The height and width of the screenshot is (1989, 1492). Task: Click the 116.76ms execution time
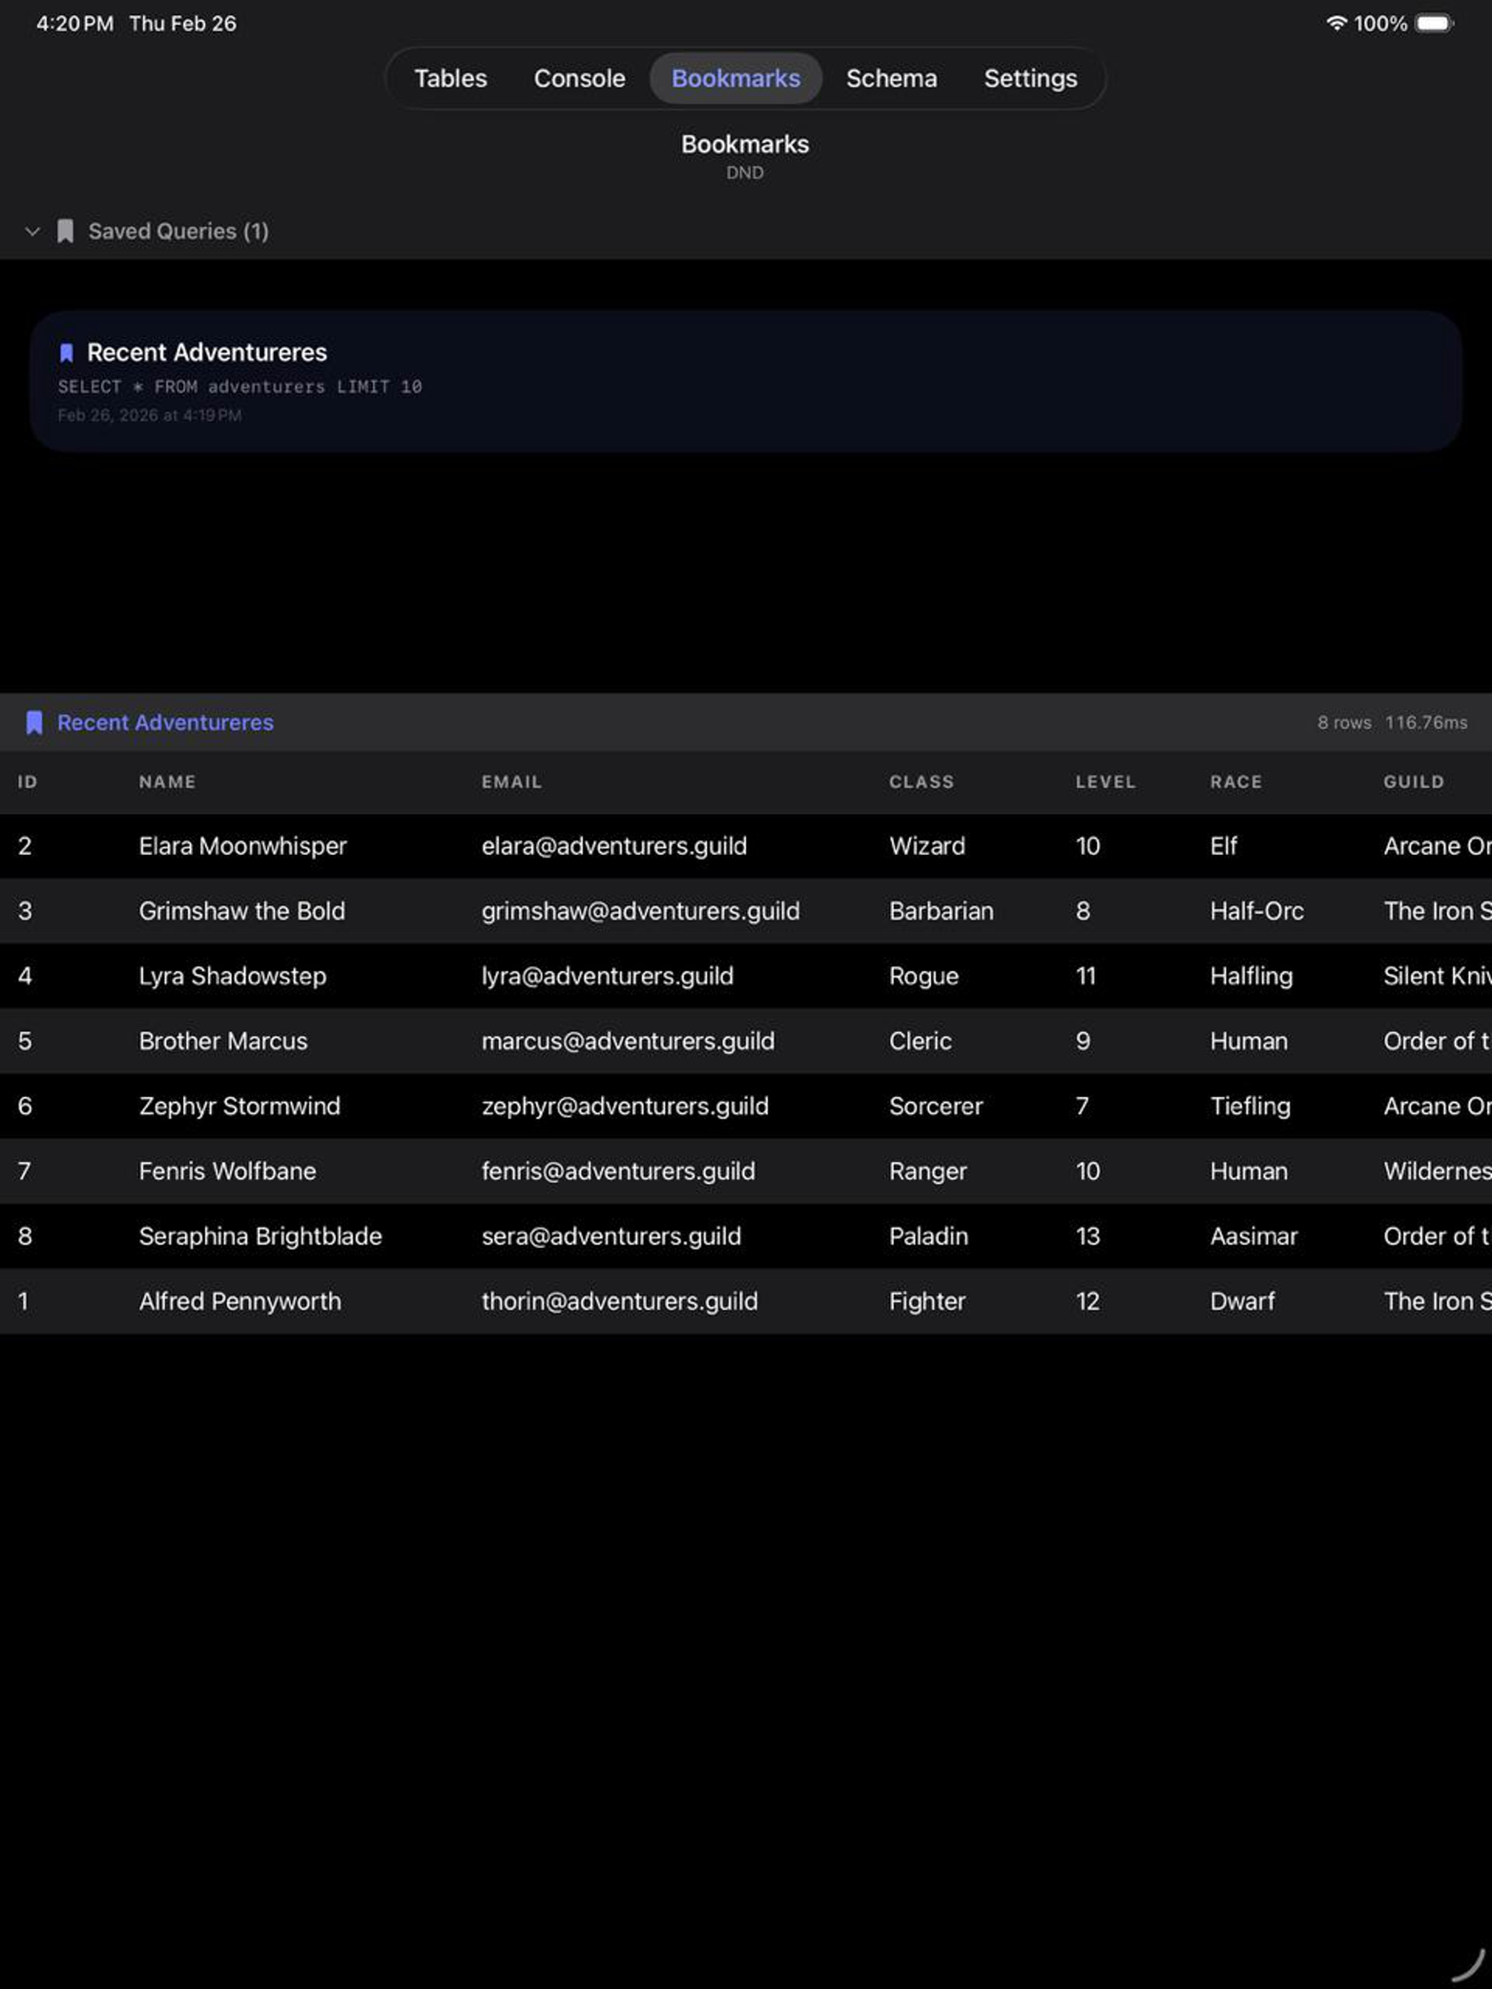click(1425, 722)
